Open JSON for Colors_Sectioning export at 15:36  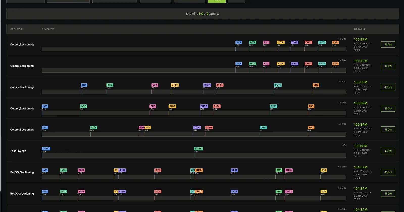click(388, 130)
